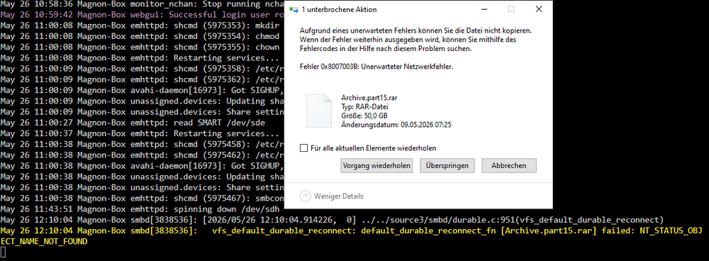The image size is (709, 261).
Task: Click the Archive.part15.rar file icon
Action: [x=319, y=111]
